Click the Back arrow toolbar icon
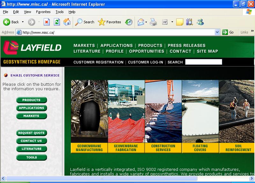The image size is (255, 183). click(7, 22)
